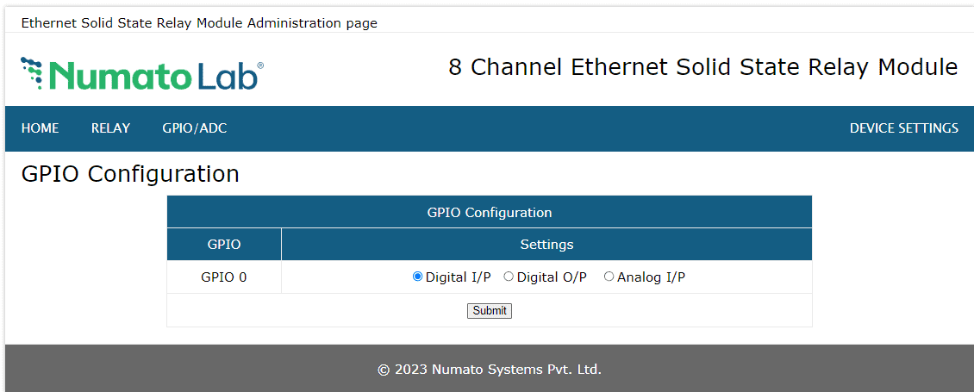Click the 8 Channel Ethernet module title
The height and width of the screenshot is (392, 974).
(x=702, y=67)
